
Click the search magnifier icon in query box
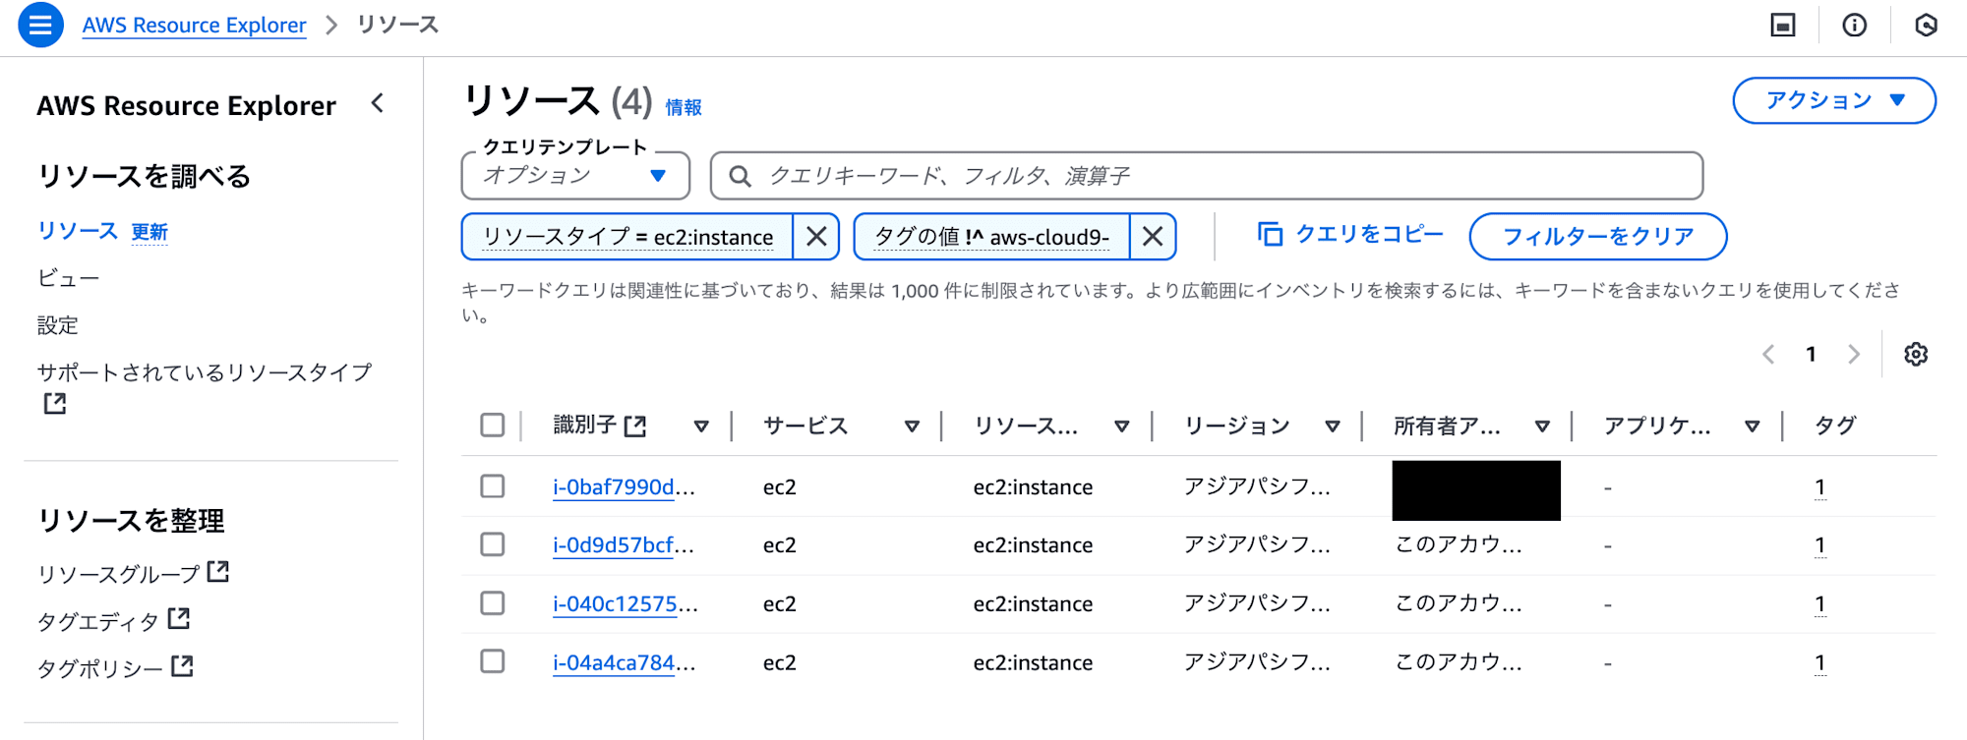[x=741, y=176]
